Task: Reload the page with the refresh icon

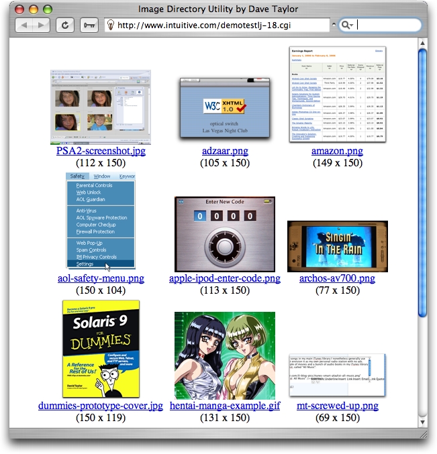Action: click(64, 25)
